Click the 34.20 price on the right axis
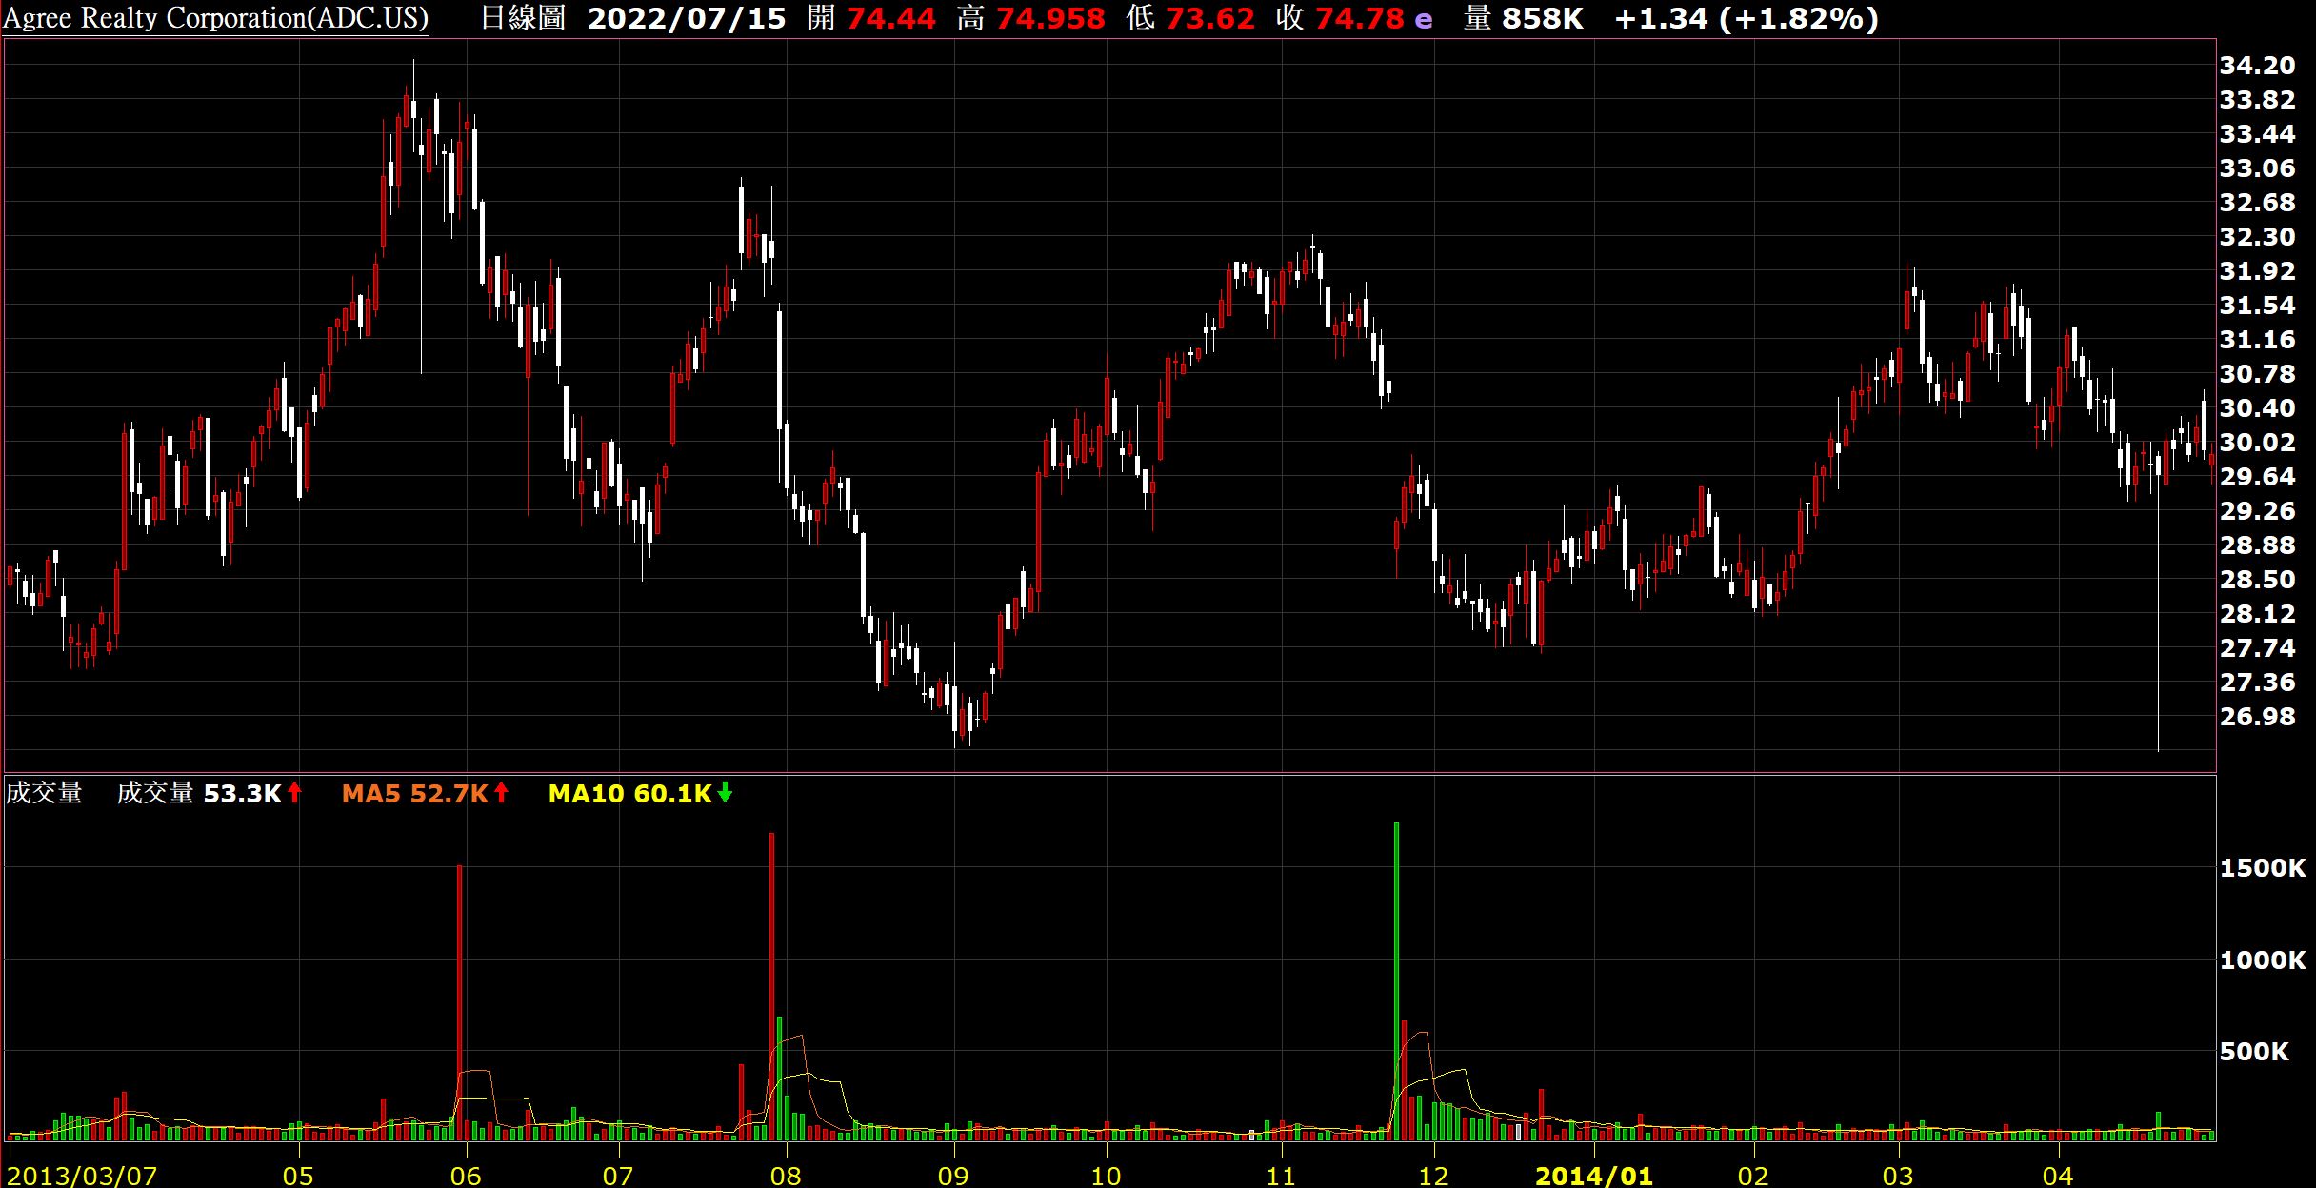 pos(2257,65)
